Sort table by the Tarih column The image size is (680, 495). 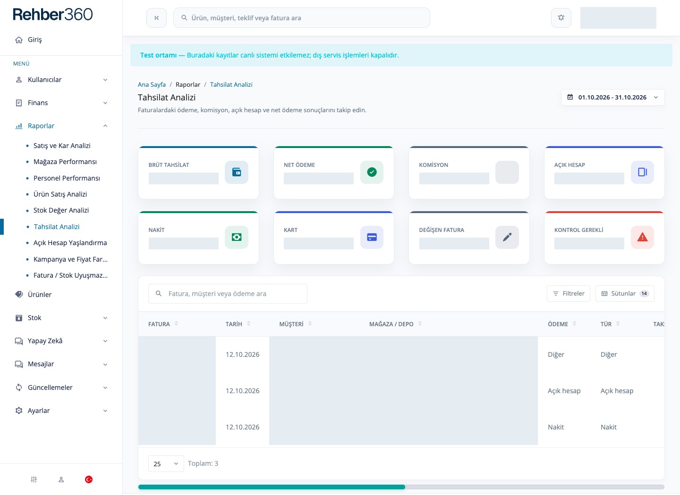click(238, 324)
